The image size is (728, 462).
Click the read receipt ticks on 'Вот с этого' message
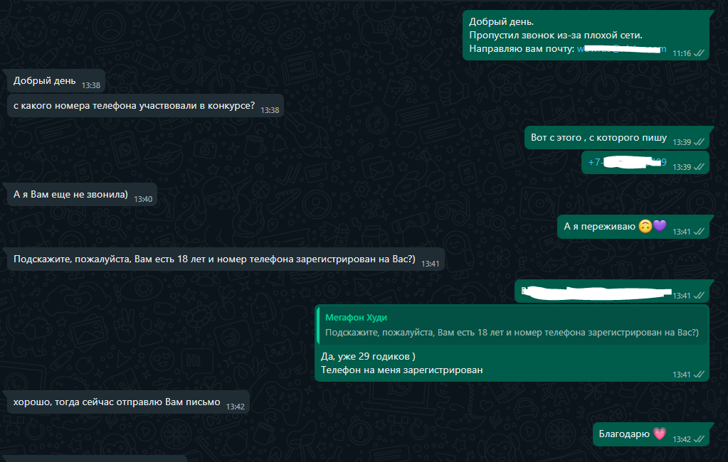coord(699,142)
